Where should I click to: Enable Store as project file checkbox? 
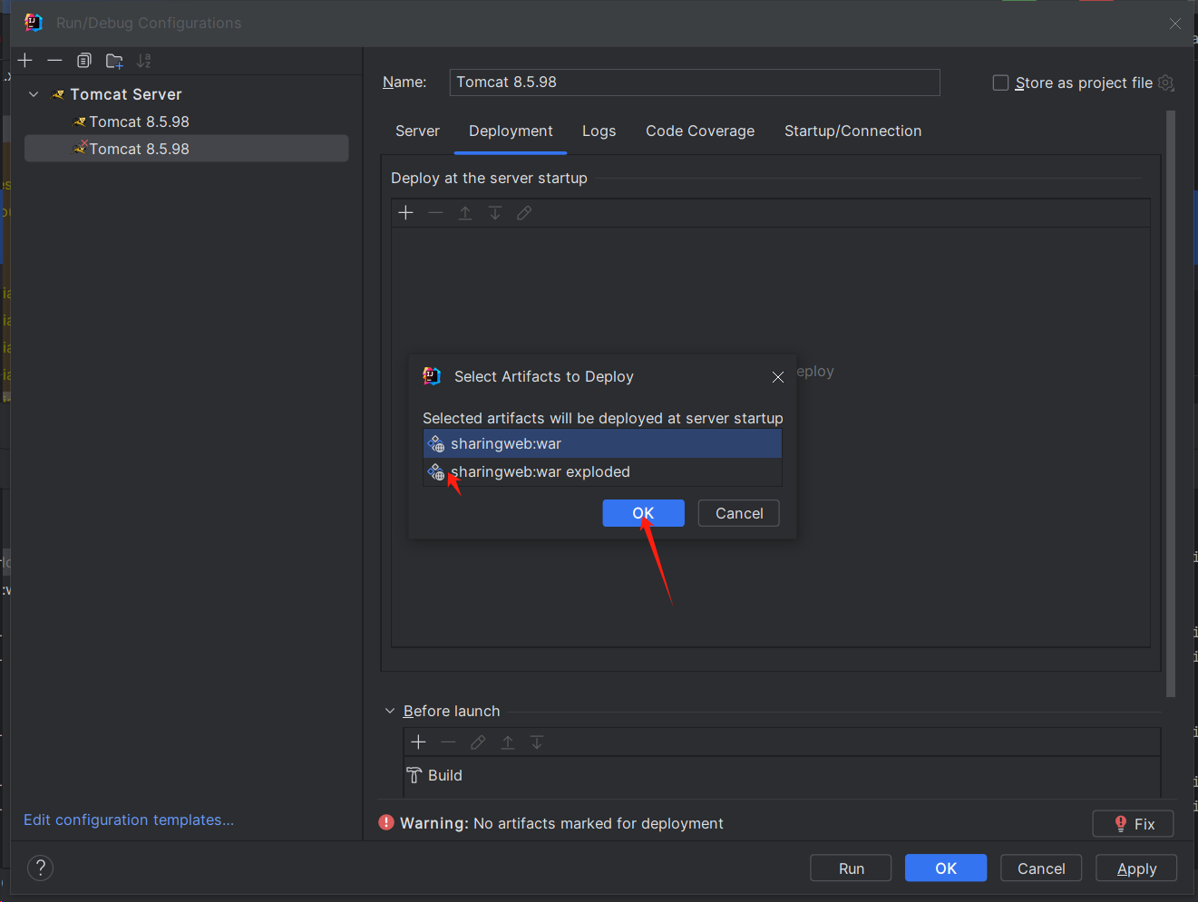point(1000,82)
